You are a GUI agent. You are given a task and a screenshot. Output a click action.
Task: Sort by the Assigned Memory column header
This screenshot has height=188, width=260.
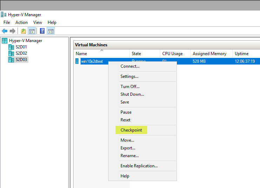(x=211, y=54)
